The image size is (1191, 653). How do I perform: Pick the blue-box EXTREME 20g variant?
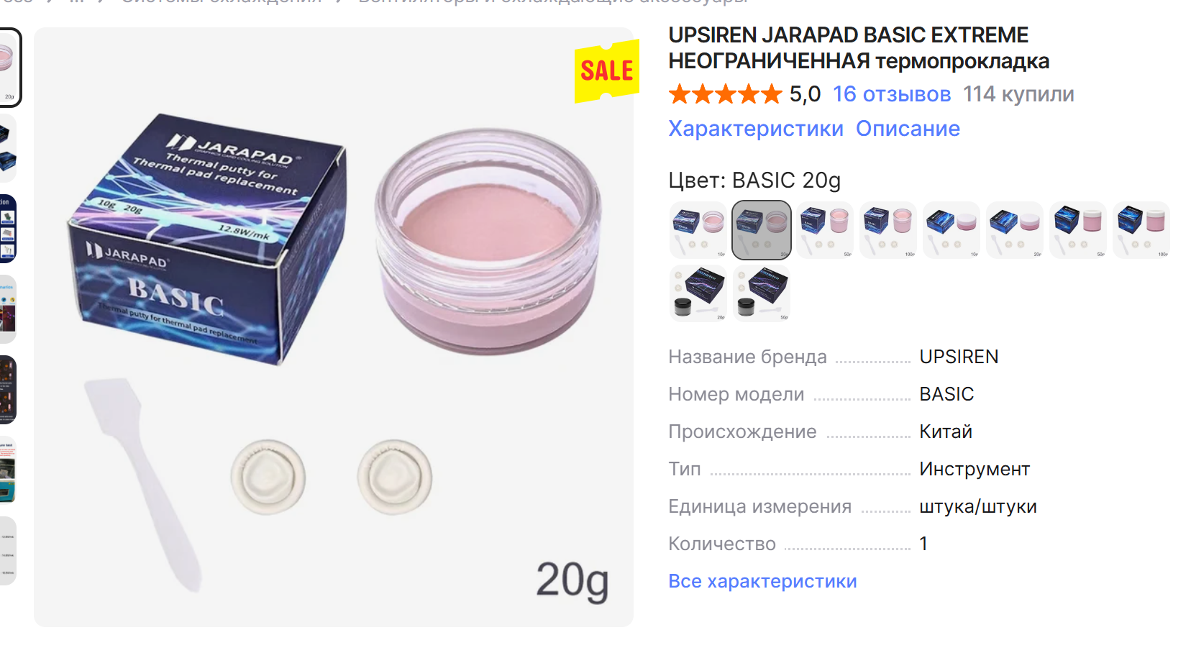point(1014,230)
